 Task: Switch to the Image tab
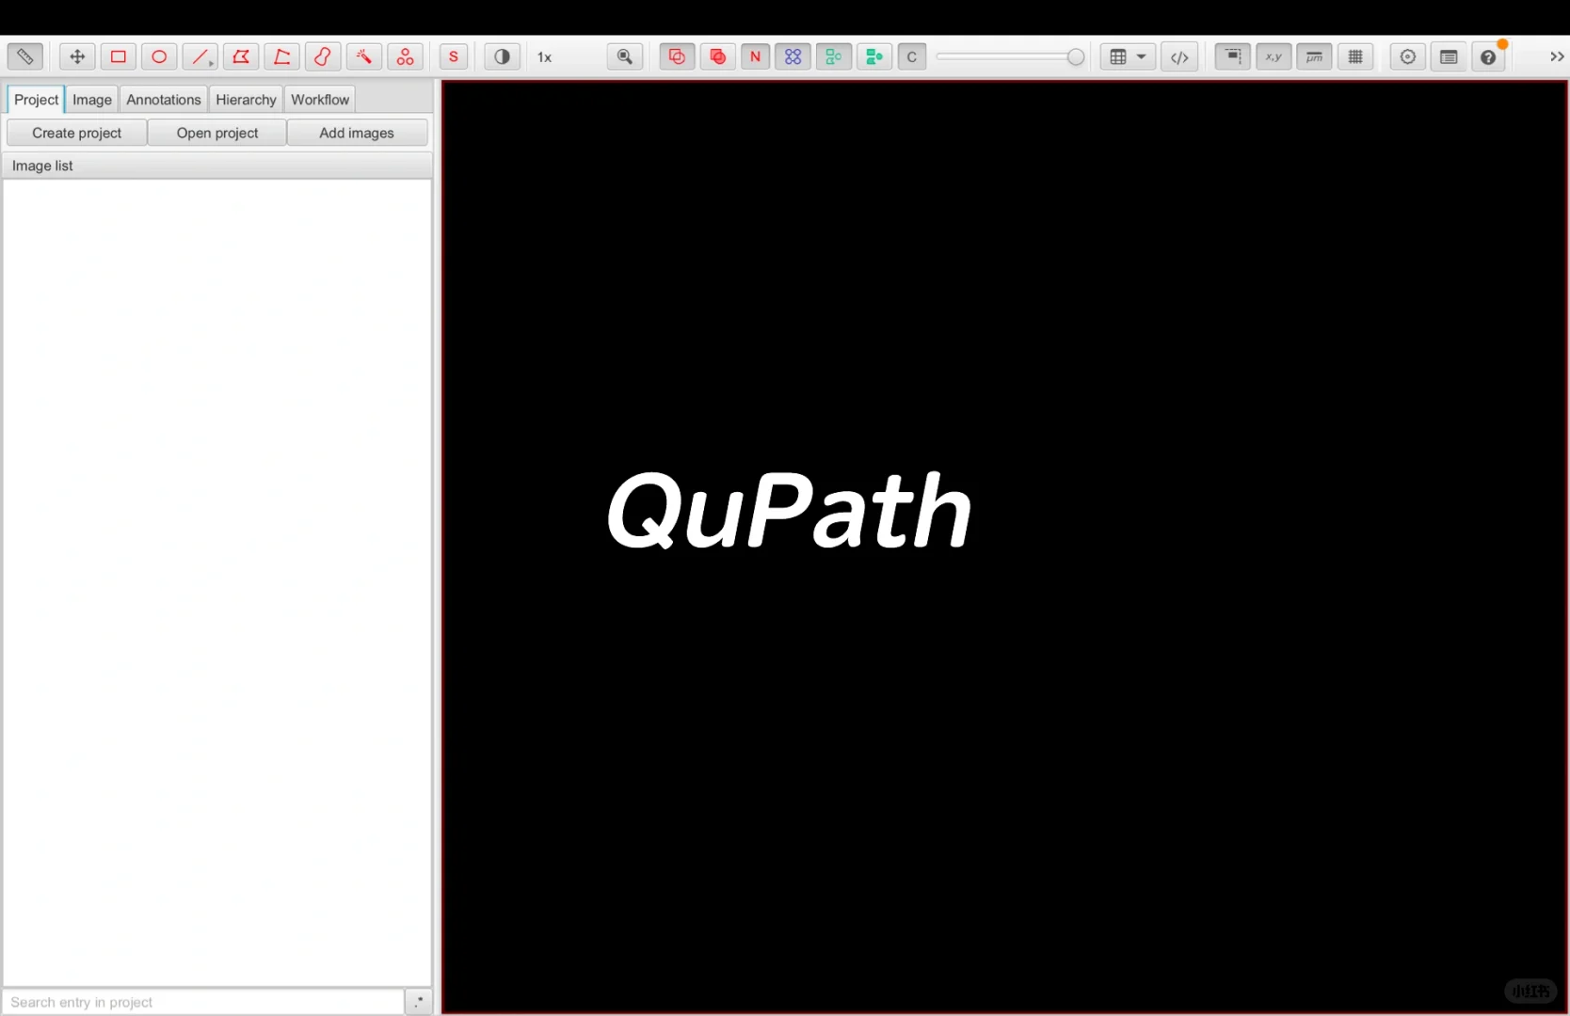pos(92,100)
